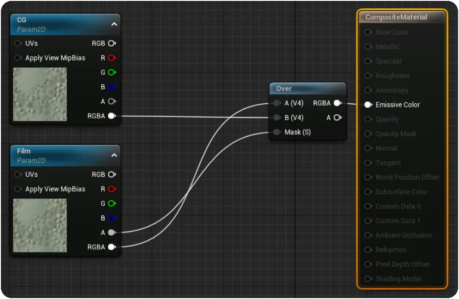This screenshot has width=459, height=299.
Task: Click the Ambient Occlusion input pin
Action: (368, 235)
